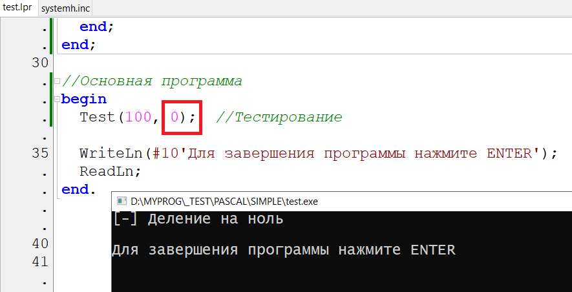Image resolution: width=572 pixels, height=292 pixels.
Task: Click console output 'Деление на ноль'
Action: (x=215, y=219)
